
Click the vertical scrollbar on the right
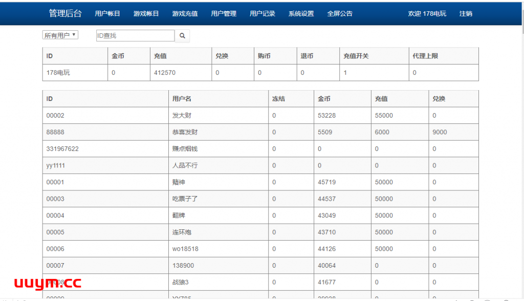coord(521,154)
